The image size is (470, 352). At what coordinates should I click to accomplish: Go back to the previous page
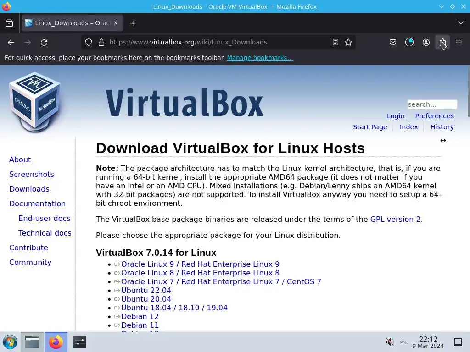[11, 43]
